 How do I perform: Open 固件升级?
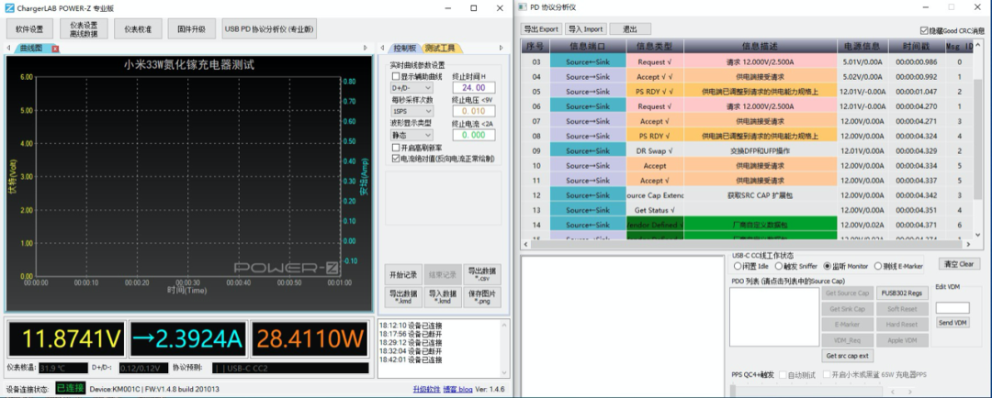click(192, 28)
